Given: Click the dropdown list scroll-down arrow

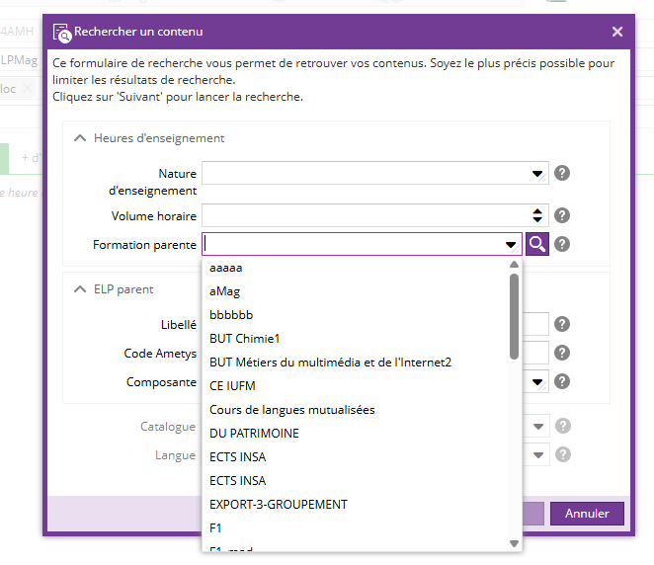Looking at the screenshot, I should coord(514,543).
